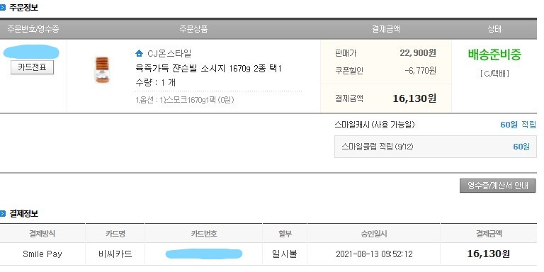The image size is (544, 272).
Task: Click the 결제금액 header in order table
Action: coord(386,29)
